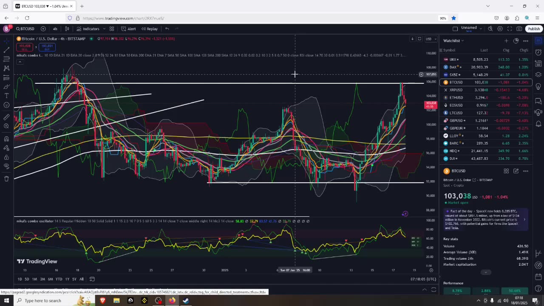Select the XRPUSD row in the watchlist
This screenshot has height=306, width=544.
[486, 90]
